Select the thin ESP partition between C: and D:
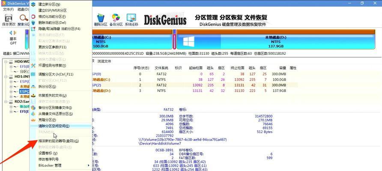Image resolution: width=382 pixels, height=171 pixels. click(174, 39)
